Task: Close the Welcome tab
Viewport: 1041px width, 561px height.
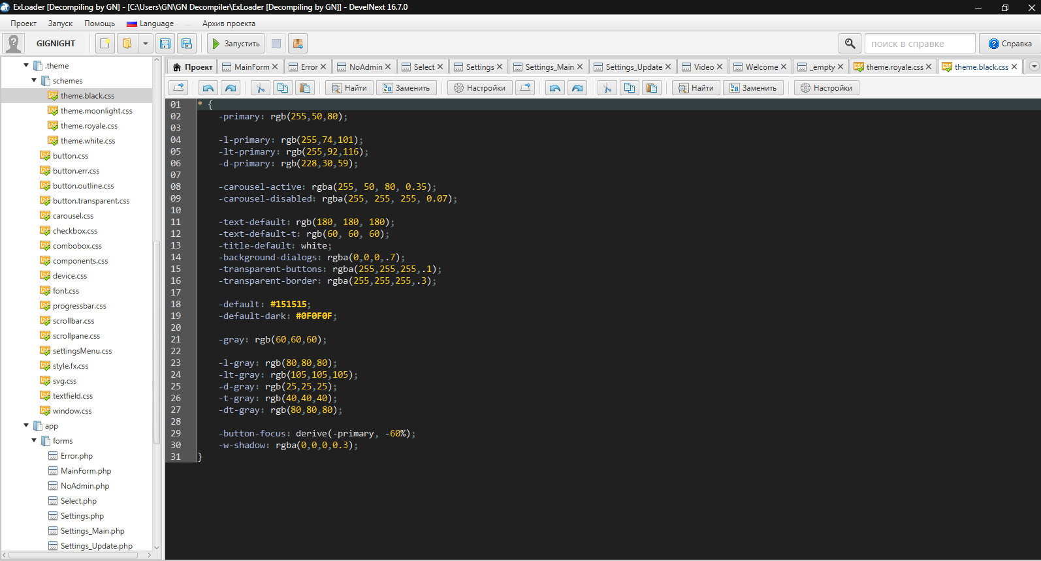Action: click(x=784, y=67)
